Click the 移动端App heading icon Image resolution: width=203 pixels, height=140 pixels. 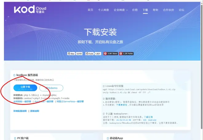108,138
